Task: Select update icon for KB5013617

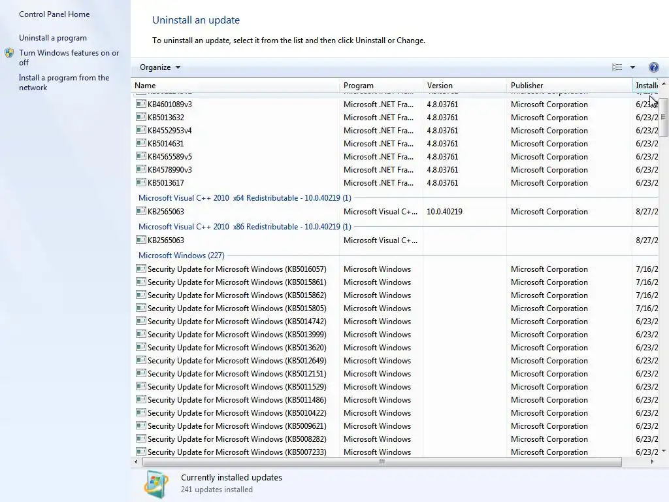Action: click(141, 182)
